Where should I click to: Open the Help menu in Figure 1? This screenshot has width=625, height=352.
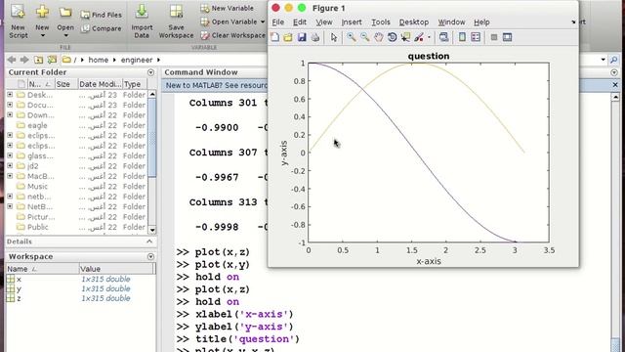481,22
